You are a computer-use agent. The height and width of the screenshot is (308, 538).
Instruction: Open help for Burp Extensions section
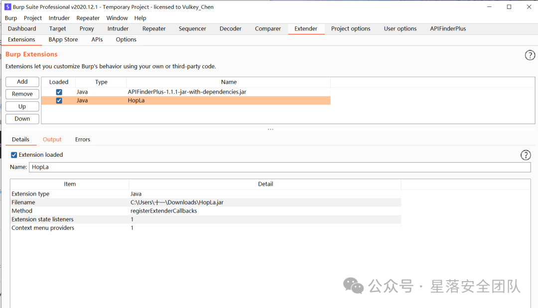tap(530, 55)
